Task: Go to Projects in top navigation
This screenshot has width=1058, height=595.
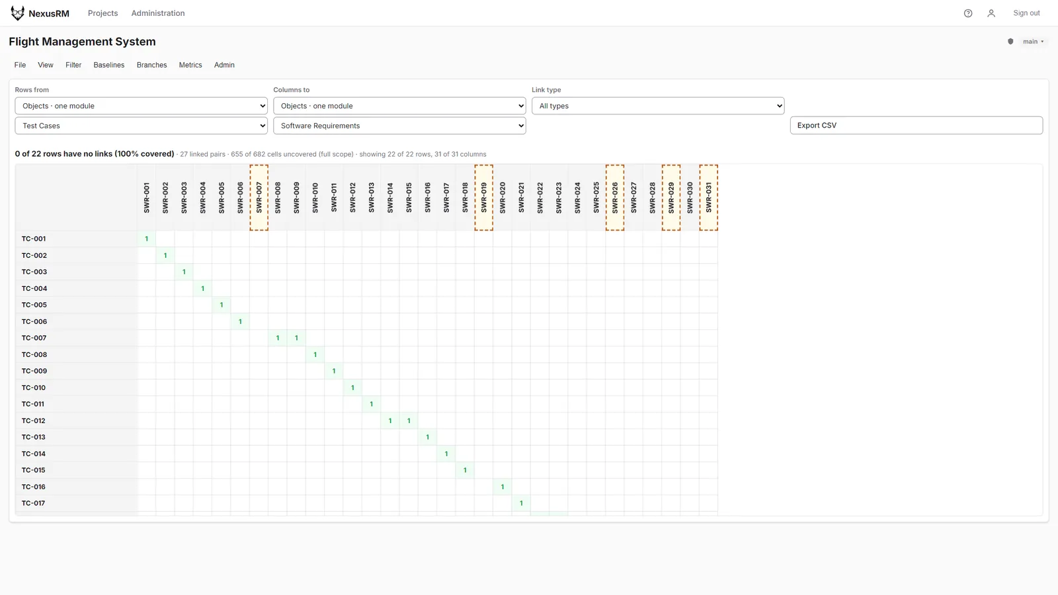Action: click(x=103, y=13)
